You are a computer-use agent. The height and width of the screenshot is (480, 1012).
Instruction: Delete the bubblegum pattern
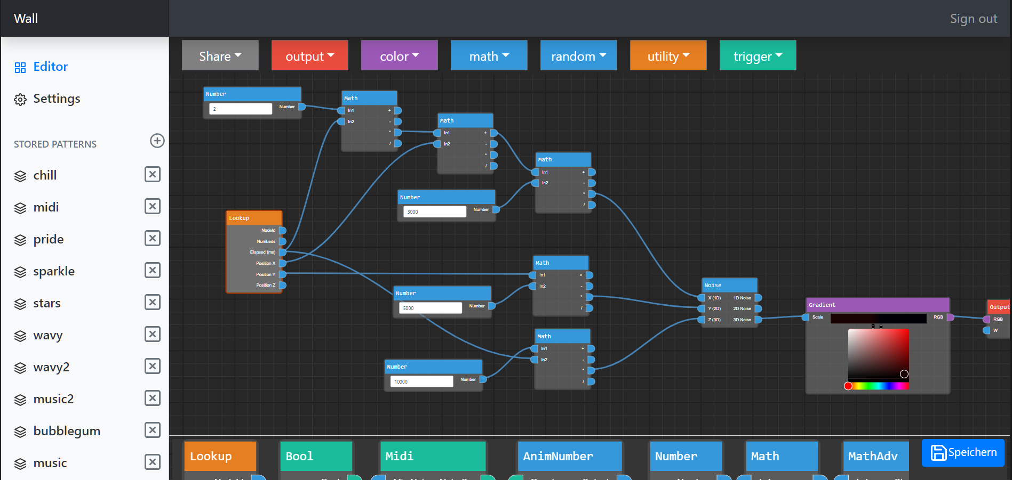point(153,430)
